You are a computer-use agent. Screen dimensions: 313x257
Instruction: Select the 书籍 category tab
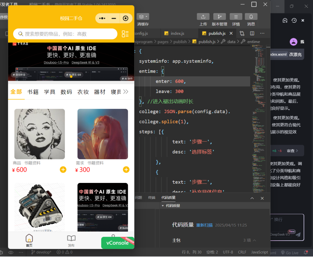[33, 92]
